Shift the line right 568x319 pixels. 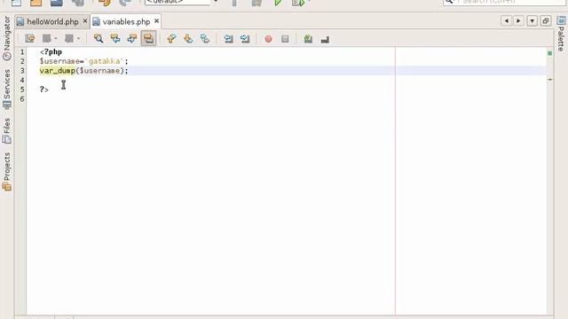point(245,39)
